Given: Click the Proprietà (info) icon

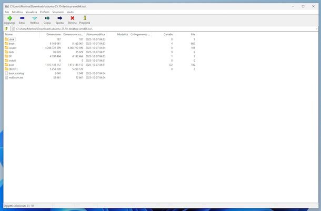Looking at the screenshot, I should pos(85,18).
